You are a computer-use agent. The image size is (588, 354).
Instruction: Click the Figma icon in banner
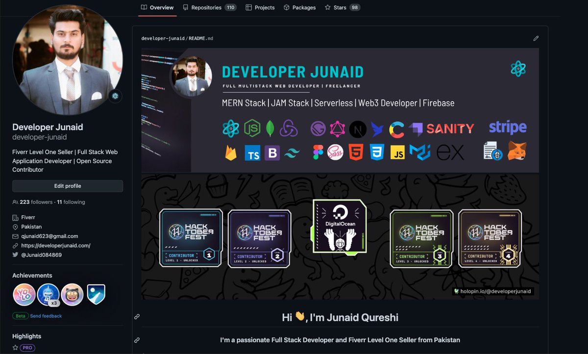[x=318, y=153]
